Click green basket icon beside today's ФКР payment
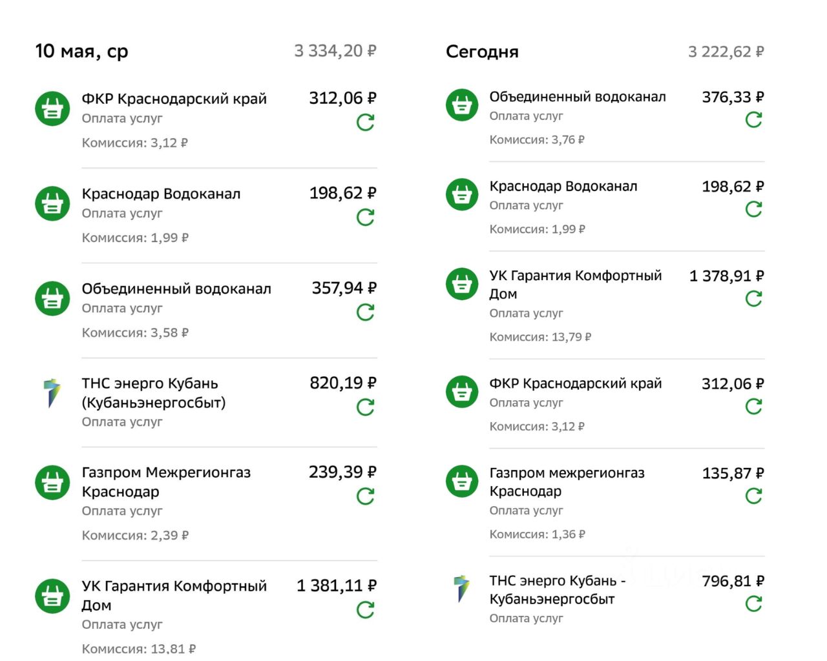The height and width of the screenshot is (661, 827). coord(462,392)
